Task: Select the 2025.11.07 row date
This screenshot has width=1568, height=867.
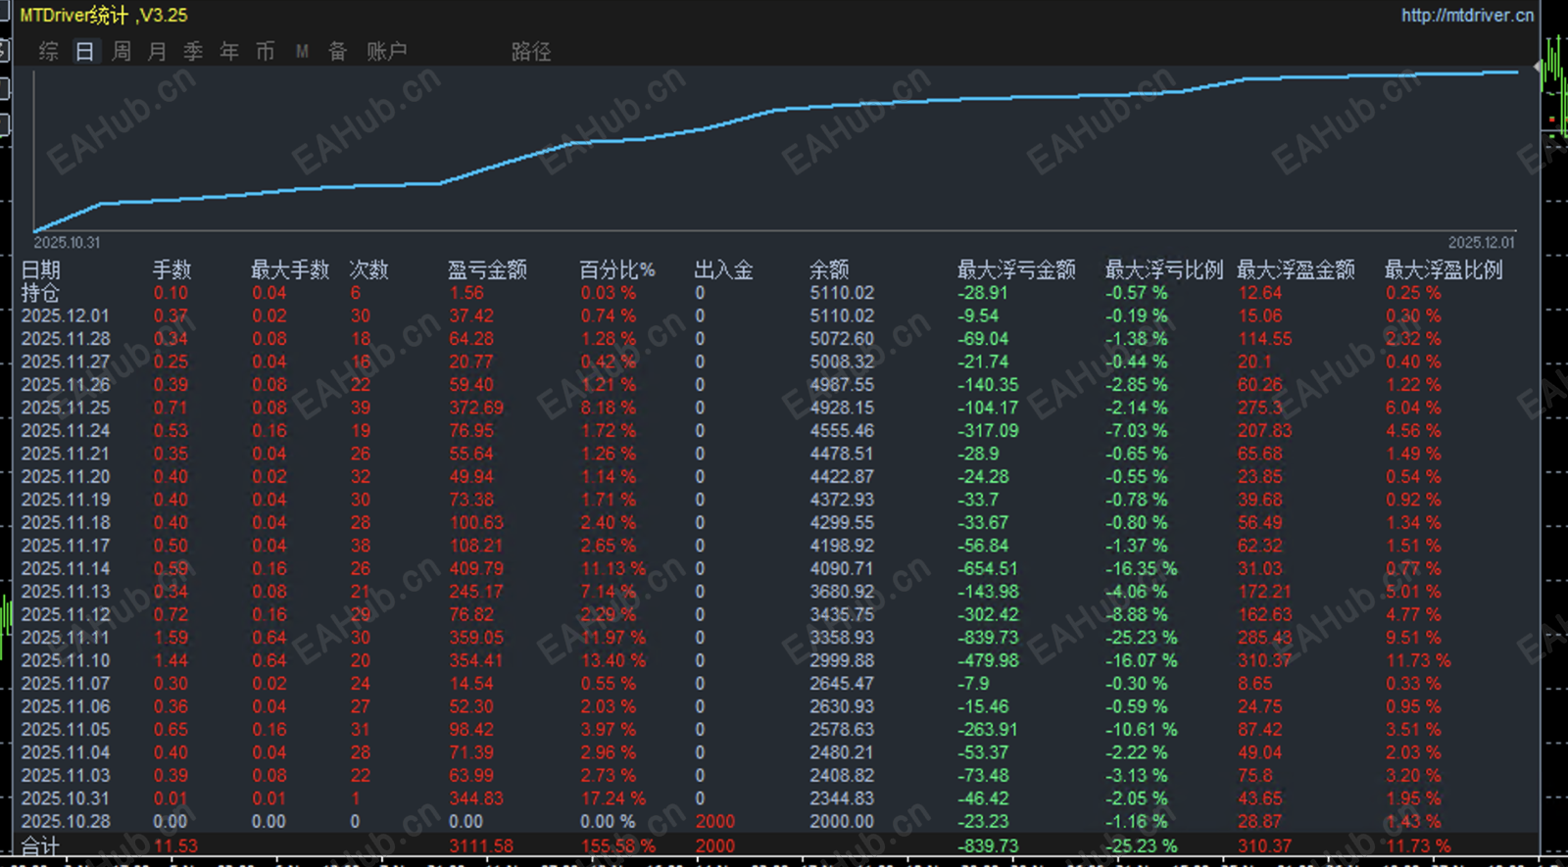Action: click(x=66, y=684)
